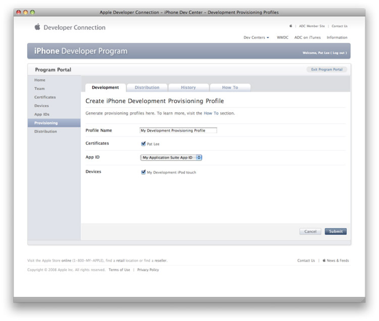Expand the Dev Centers menu
Image resolution: width=379 pixels, height=321 pixels.
256,38
